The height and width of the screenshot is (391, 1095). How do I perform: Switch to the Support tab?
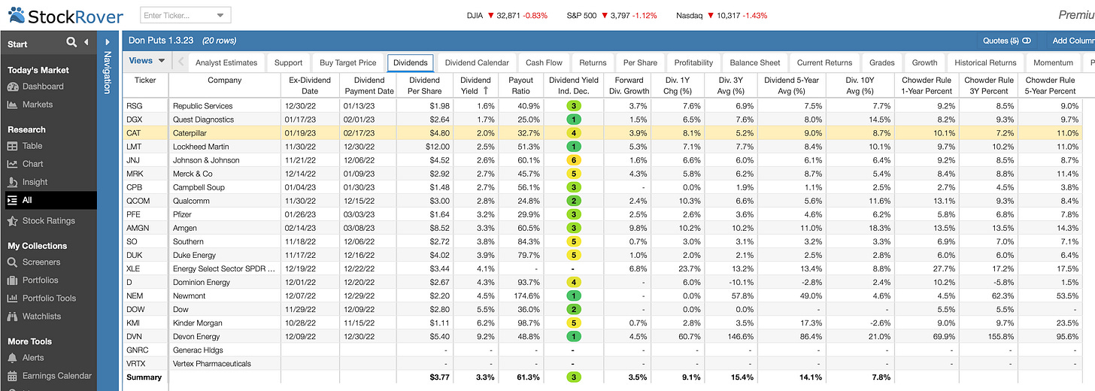[x=288, y=63]
